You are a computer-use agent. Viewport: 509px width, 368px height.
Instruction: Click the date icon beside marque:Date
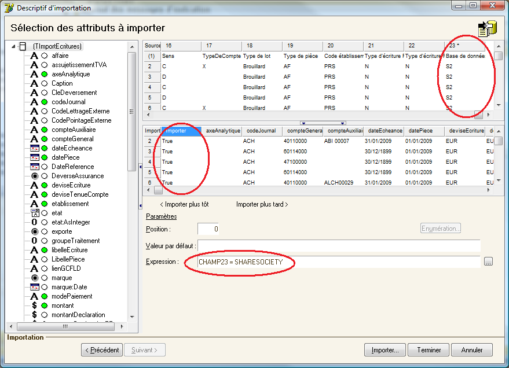coord(34,287)
